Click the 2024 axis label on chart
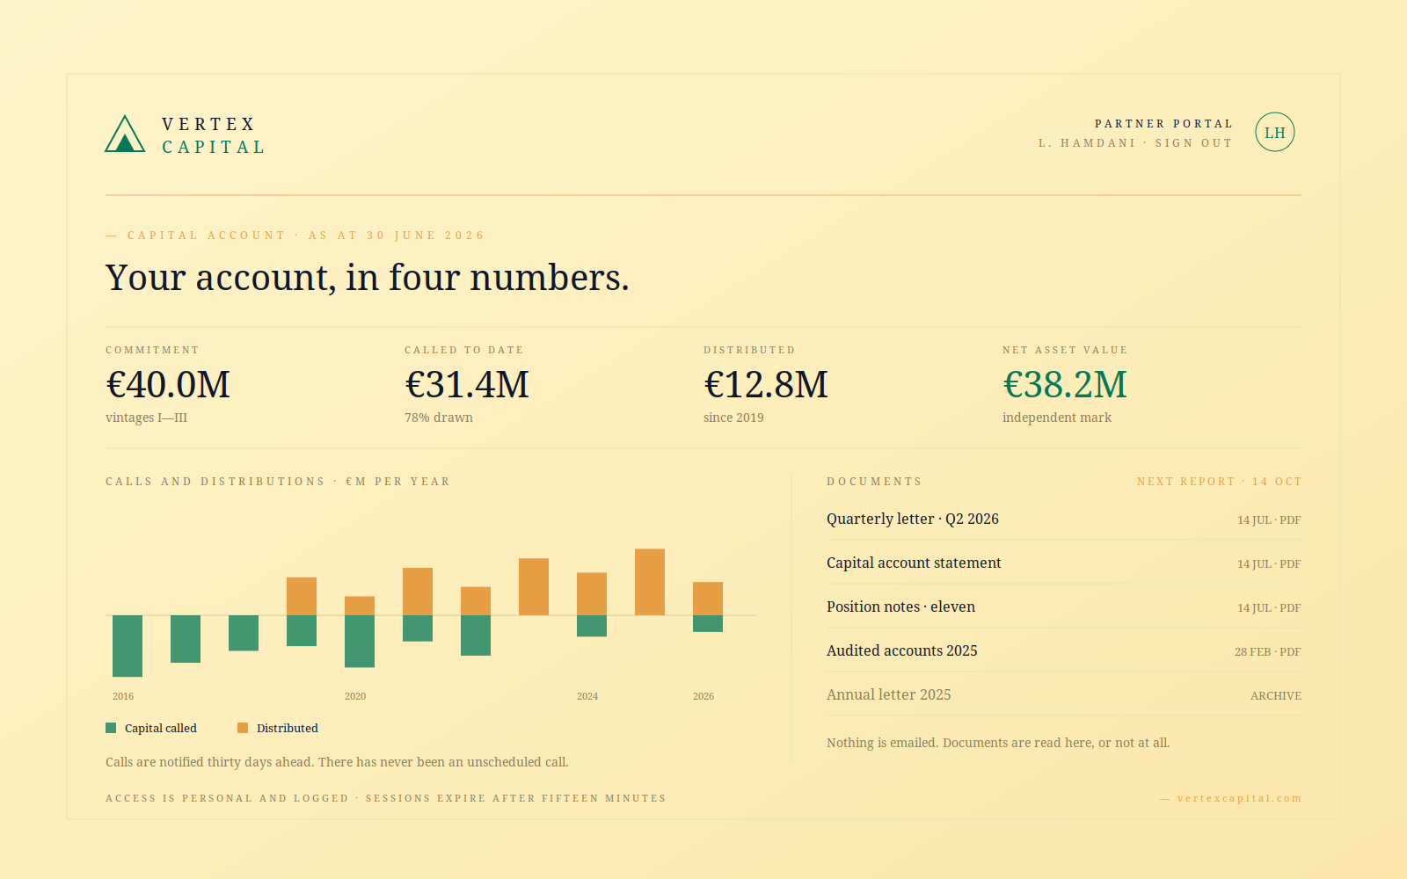The width and height of the screenshot is (1407, 879). tap(587, 696)
